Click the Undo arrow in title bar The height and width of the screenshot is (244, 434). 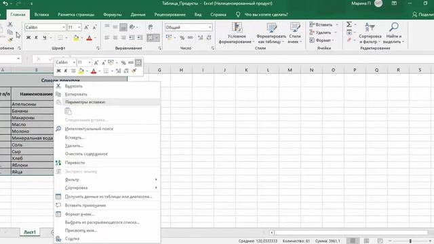[5, 3]
